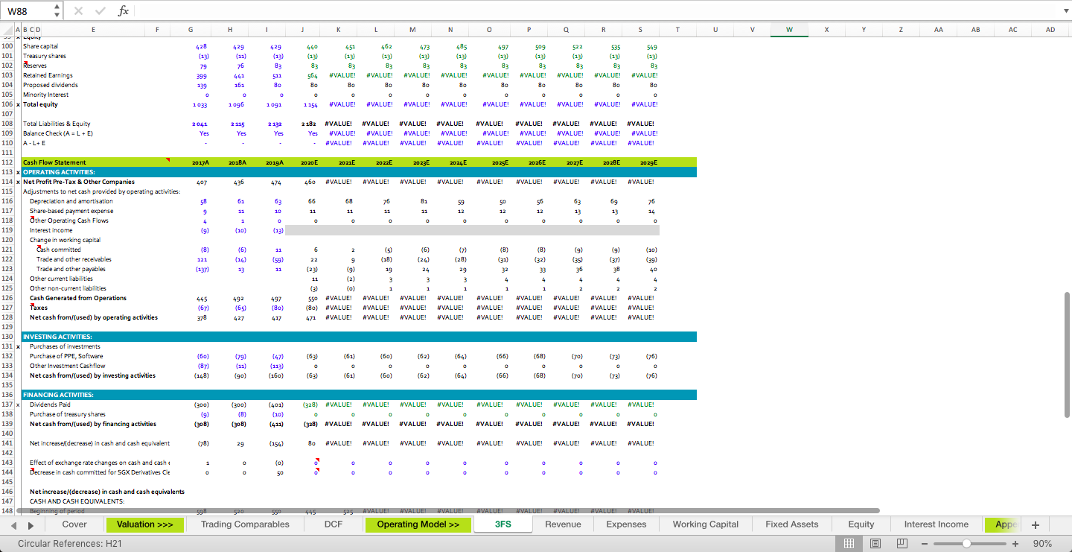
Task: Select column AD header
Action: pyautogui.click(x=1050, y=30)
